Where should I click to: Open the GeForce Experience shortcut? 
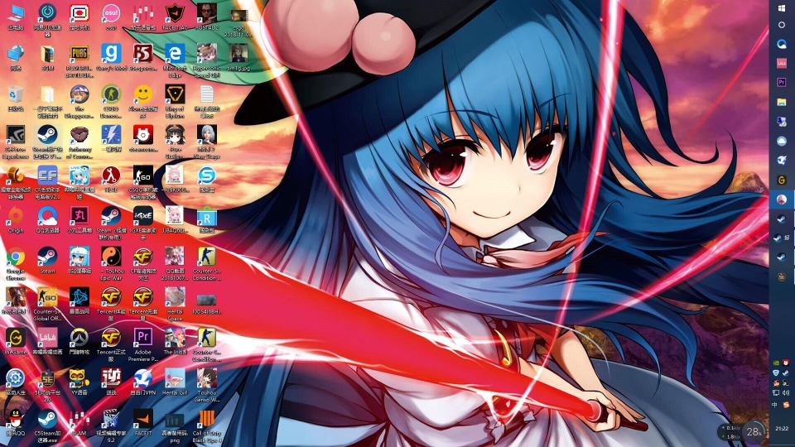pos(15,142)
